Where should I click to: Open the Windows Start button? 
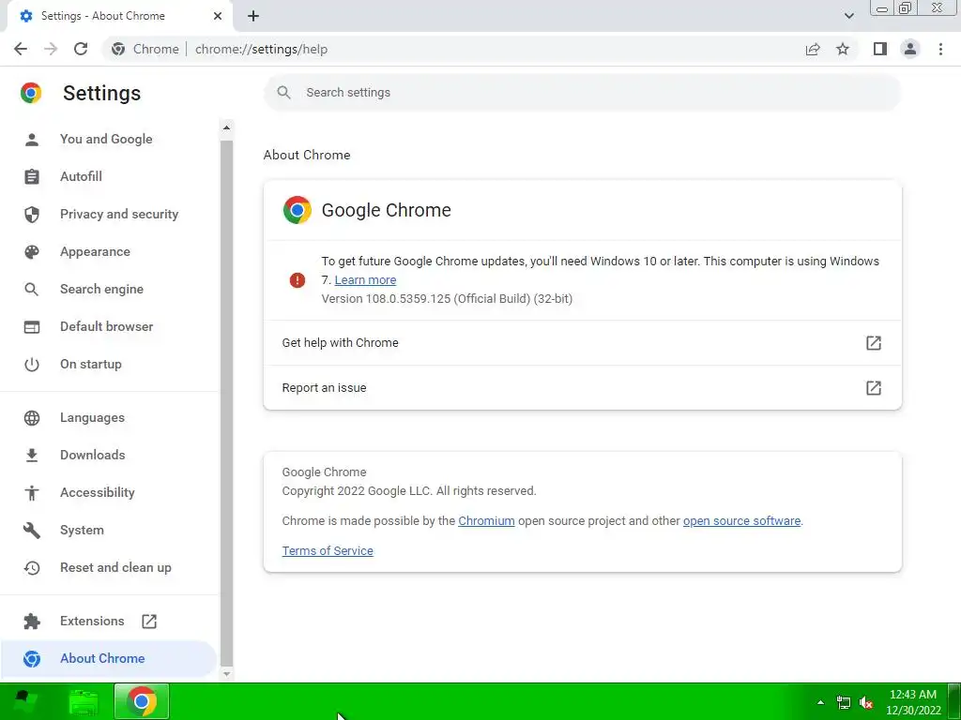25,701
